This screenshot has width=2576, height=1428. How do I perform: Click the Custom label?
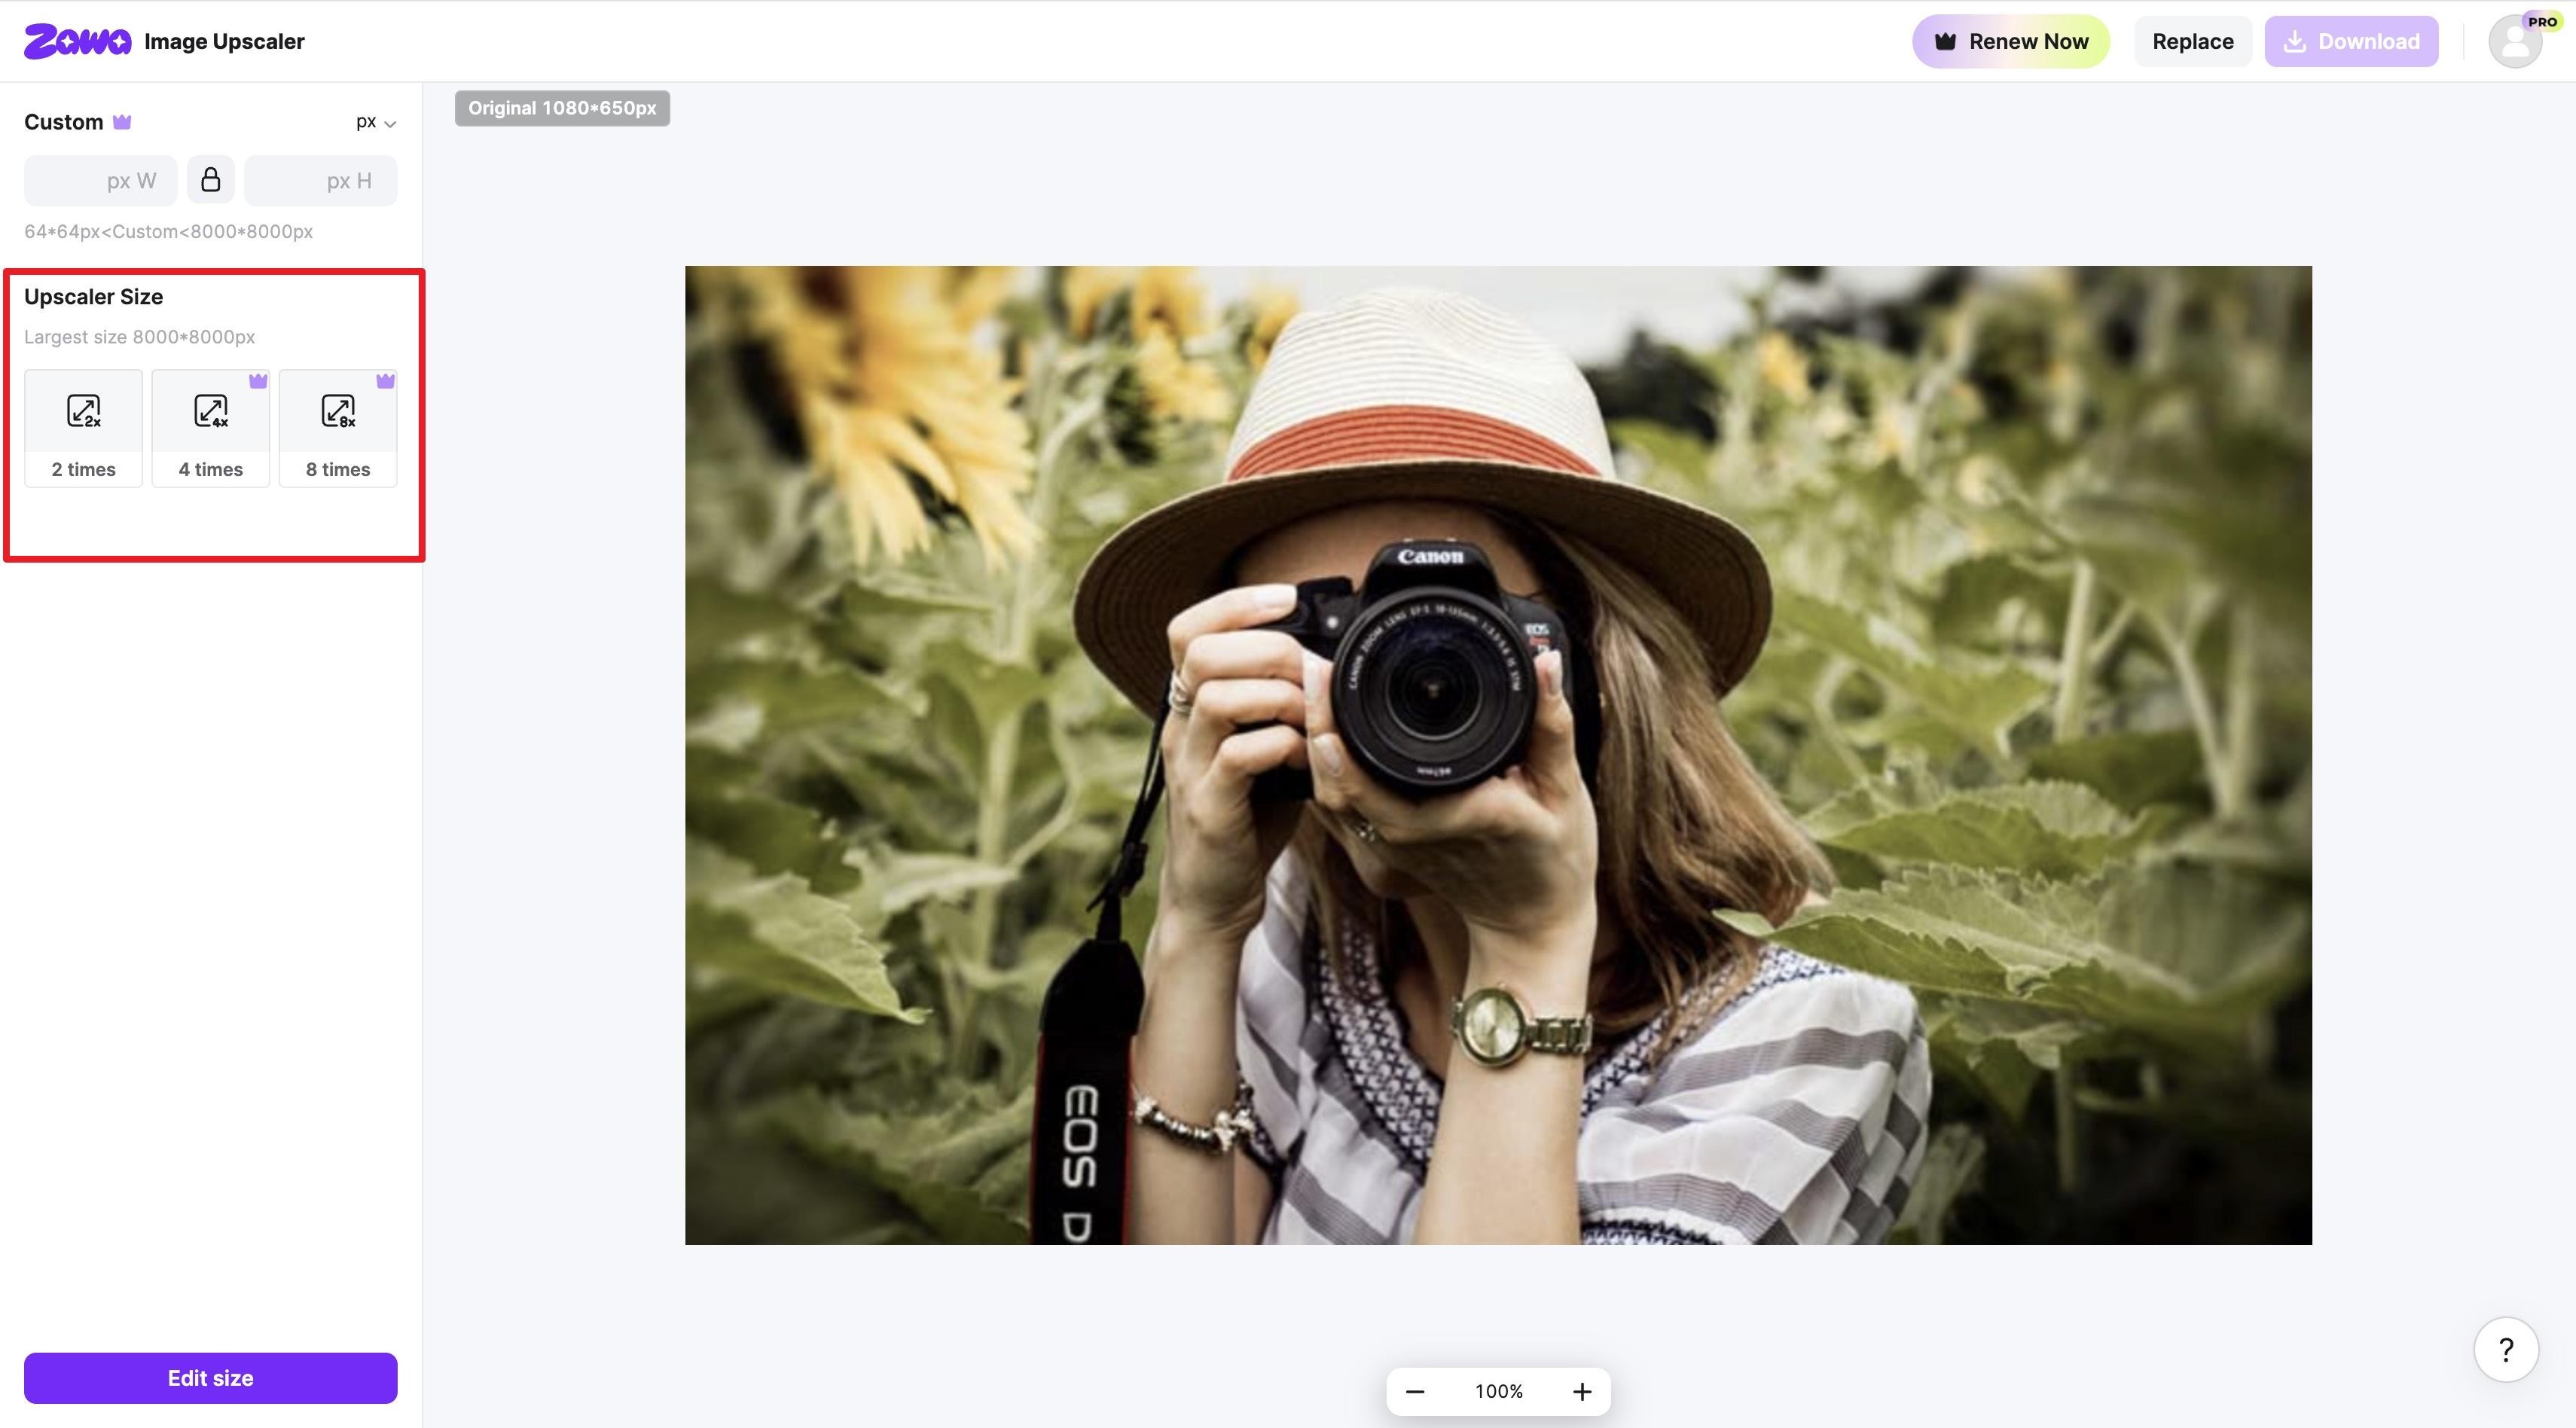tap(64, 122)
